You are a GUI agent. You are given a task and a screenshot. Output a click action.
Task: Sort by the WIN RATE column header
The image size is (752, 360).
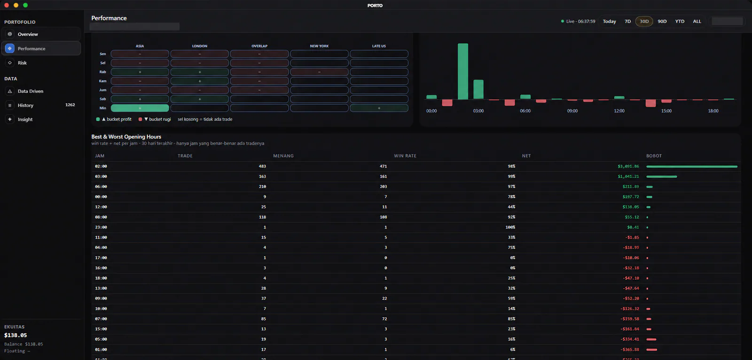click(405, 156)
